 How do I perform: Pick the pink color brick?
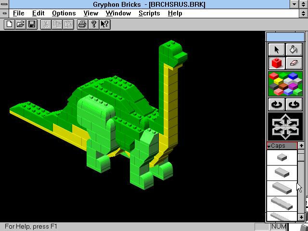(x=278, y=91)
